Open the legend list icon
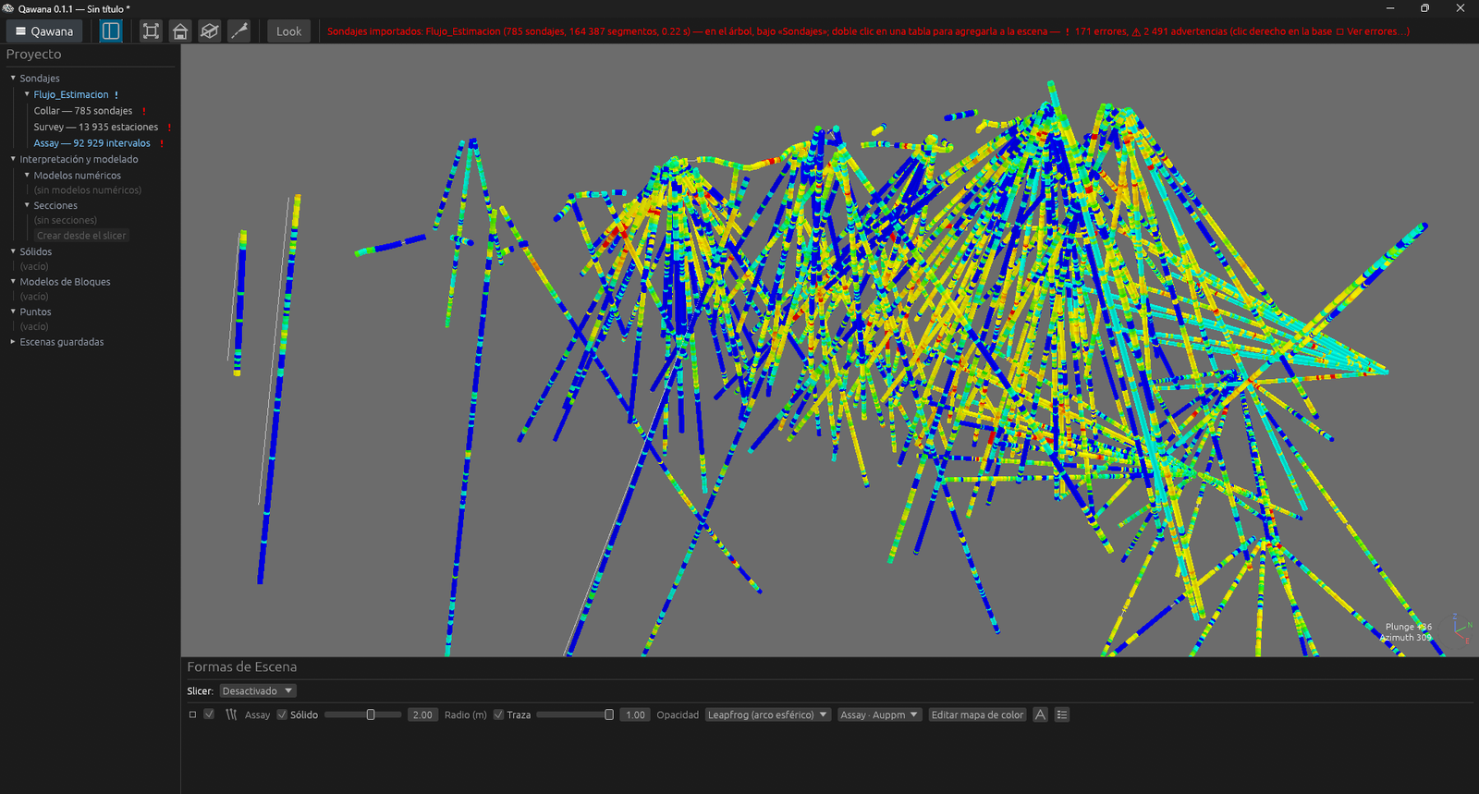Screen dimensions: 1479x794 [1062, 715]
